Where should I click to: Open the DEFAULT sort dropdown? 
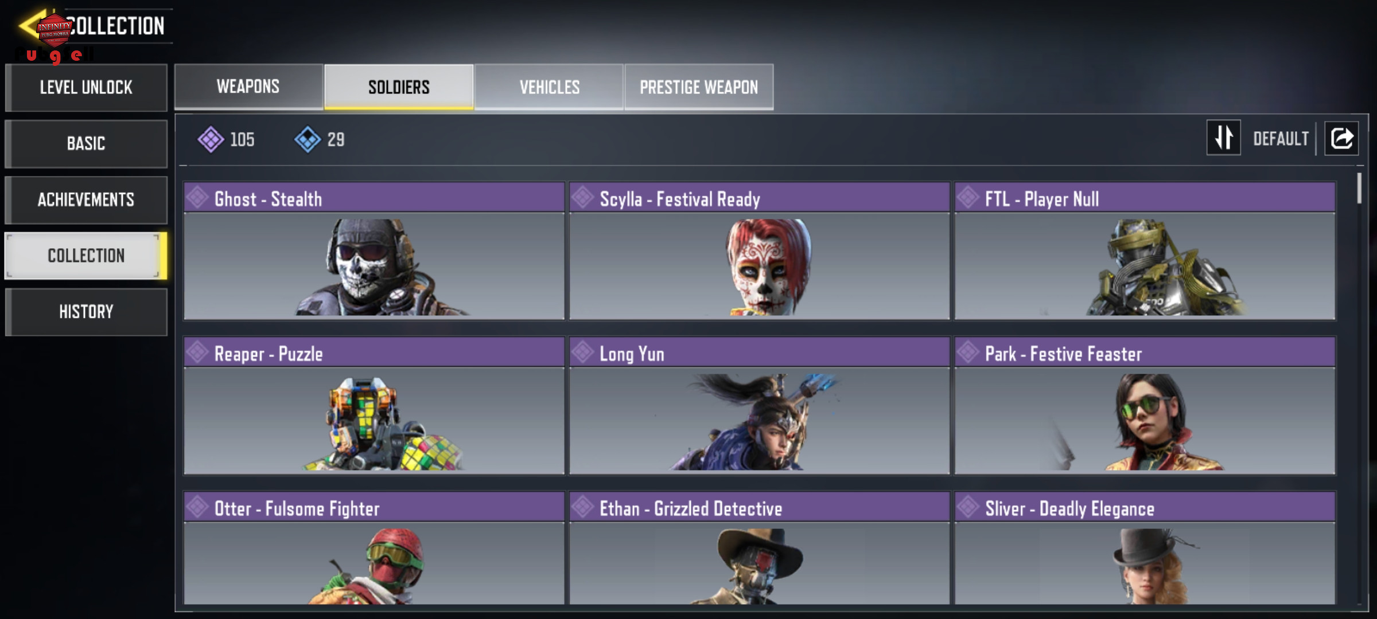[1281, 139]
